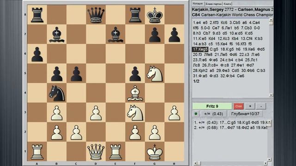
Task: Increase analysis lines with the plus button
Action: click(250, 106)
